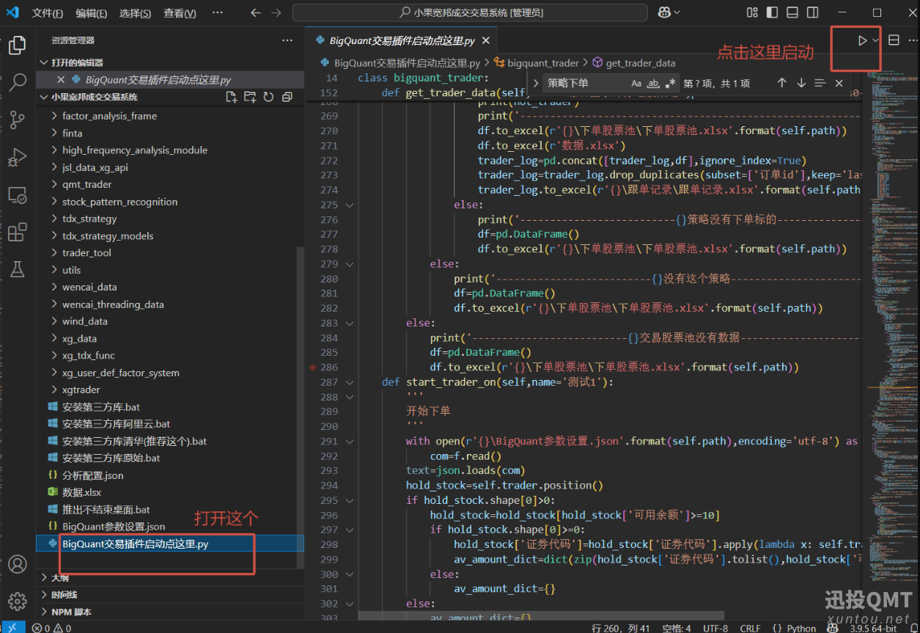Expand the wencai_data folder
920x633 pixels.
[89, 287]
